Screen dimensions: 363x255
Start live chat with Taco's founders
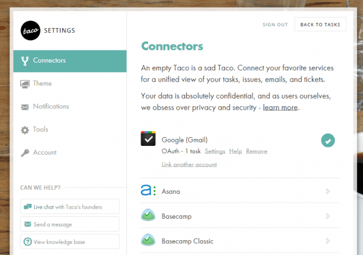click(70, 206)
